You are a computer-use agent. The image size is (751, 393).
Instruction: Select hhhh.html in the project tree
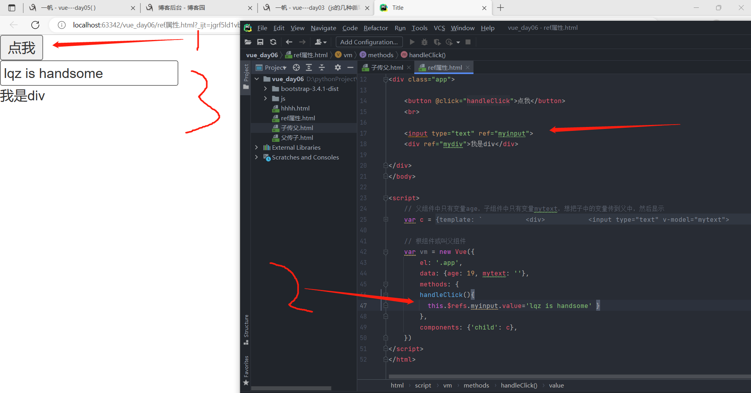(295, 108)
